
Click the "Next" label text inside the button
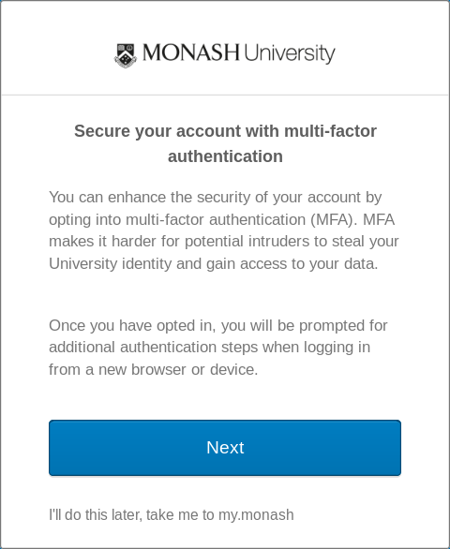(225, 448)
